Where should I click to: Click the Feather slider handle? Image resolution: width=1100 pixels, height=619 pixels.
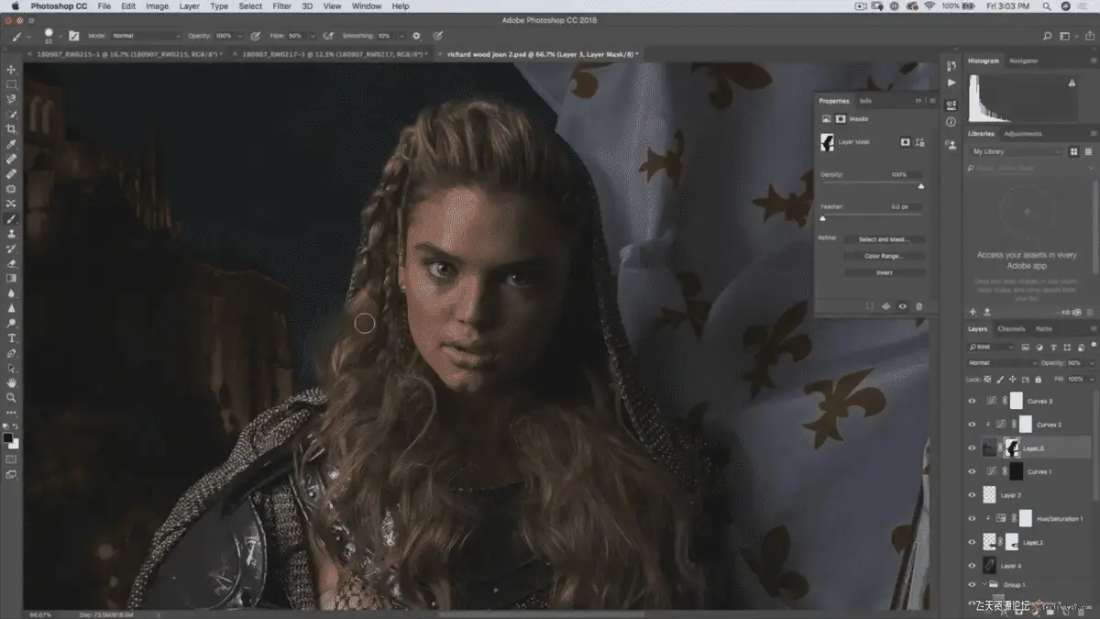[822, 218]
